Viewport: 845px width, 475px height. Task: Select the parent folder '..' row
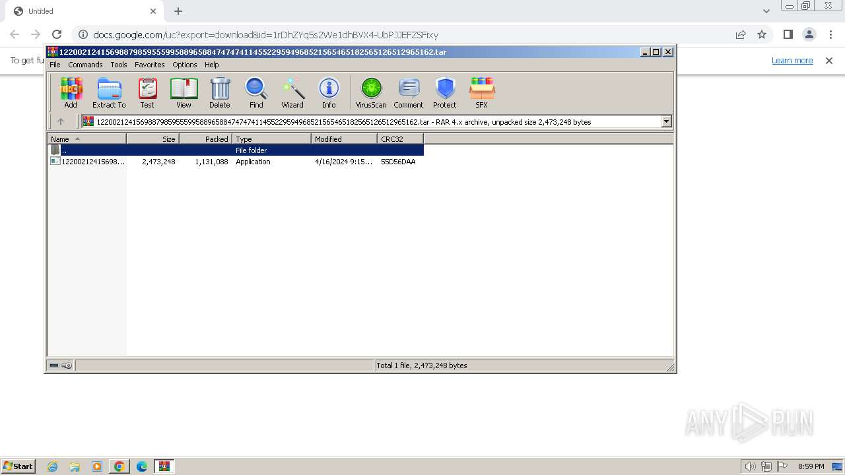pyautogui.click(x=235, y=150)
